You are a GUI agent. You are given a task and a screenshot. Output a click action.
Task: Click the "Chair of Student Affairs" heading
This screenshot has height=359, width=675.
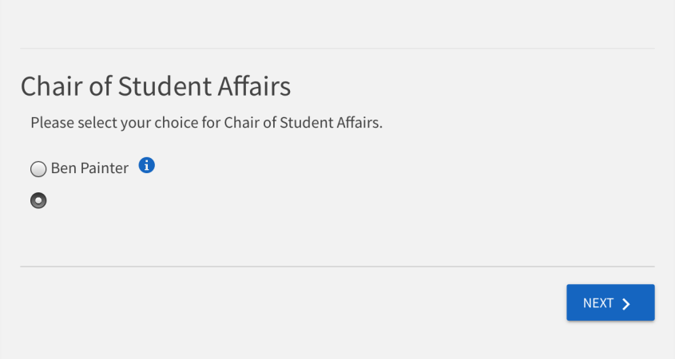[155, 86]
